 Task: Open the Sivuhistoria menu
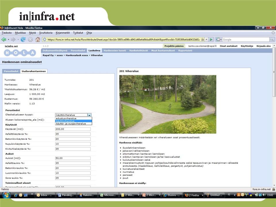[x=46, y=33]
